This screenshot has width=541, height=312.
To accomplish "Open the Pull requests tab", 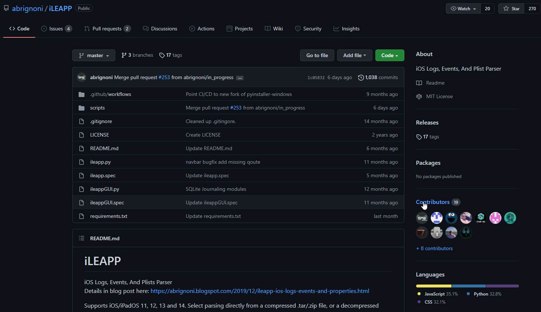I will pos(107,29).
